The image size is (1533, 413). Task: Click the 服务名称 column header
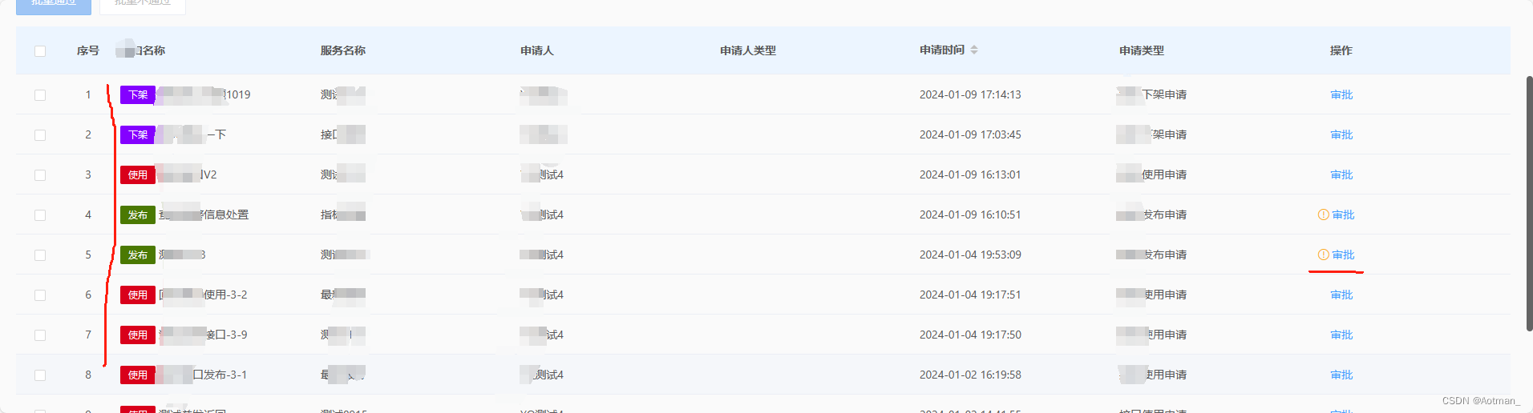coord(343,50)
